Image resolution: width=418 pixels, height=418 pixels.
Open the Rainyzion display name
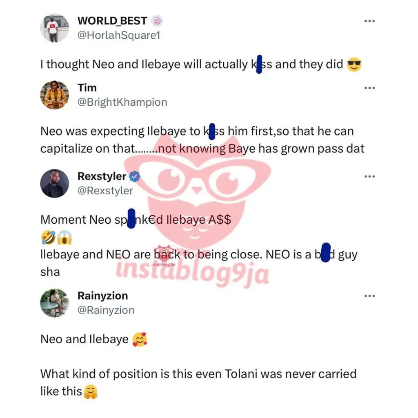pyautogui.click(x=102, y=296)
